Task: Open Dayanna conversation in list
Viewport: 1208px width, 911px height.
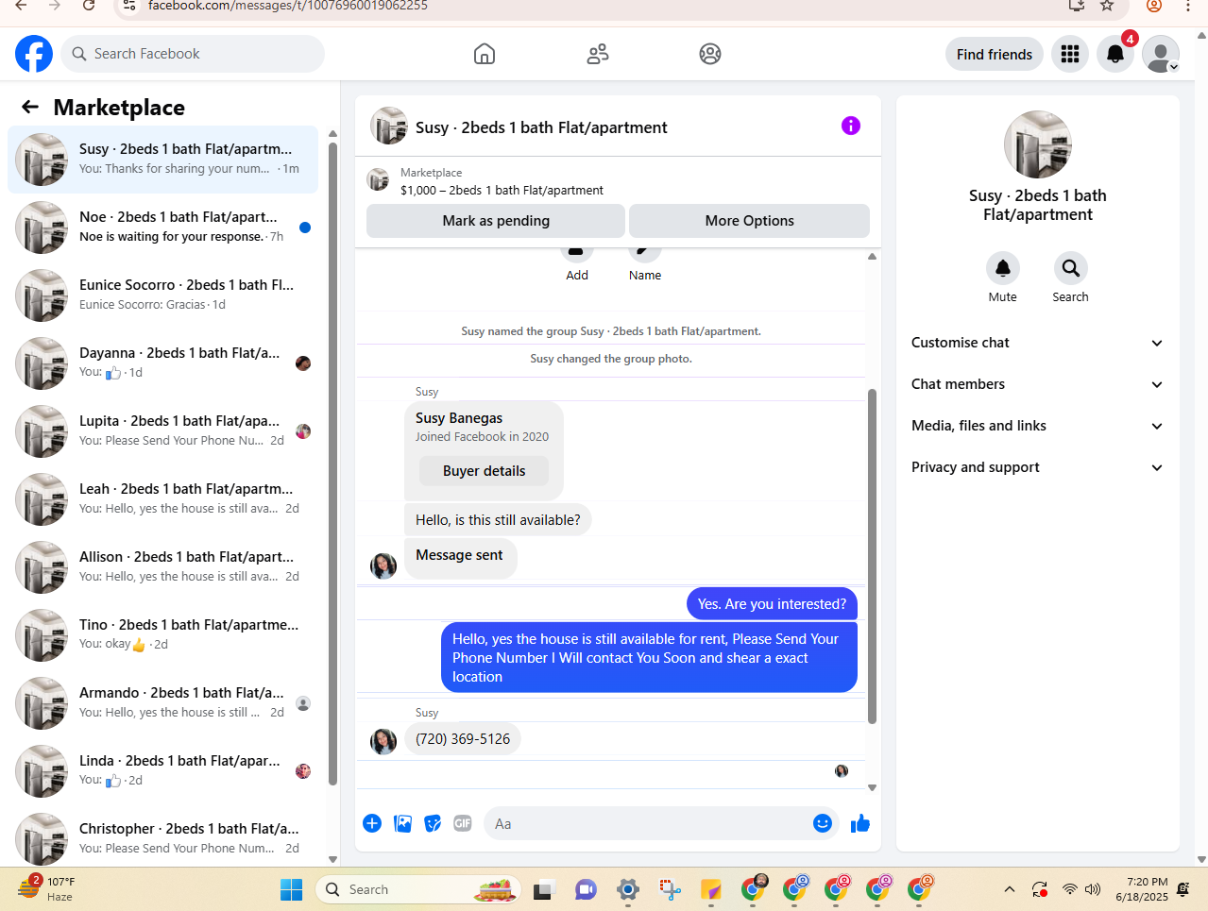Action: (x=162, y=363)
